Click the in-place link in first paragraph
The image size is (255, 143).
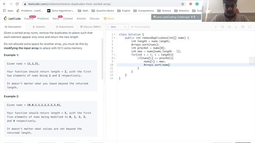click(74, 33)
